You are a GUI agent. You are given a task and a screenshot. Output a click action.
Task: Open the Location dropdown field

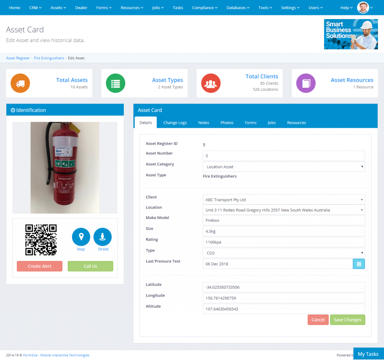(283, 210)
